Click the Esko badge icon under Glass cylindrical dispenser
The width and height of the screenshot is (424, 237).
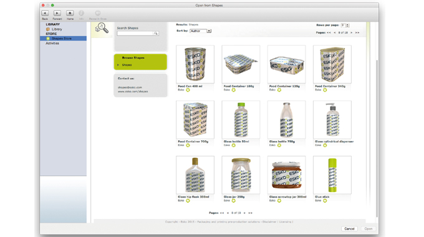point(325,145)
